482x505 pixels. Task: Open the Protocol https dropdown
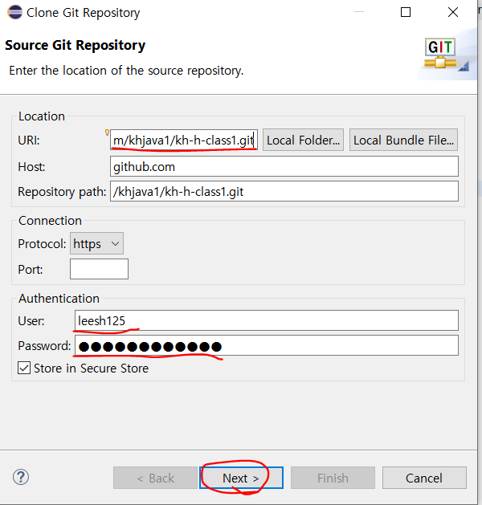pyautogui.click(x=96, y=243)
